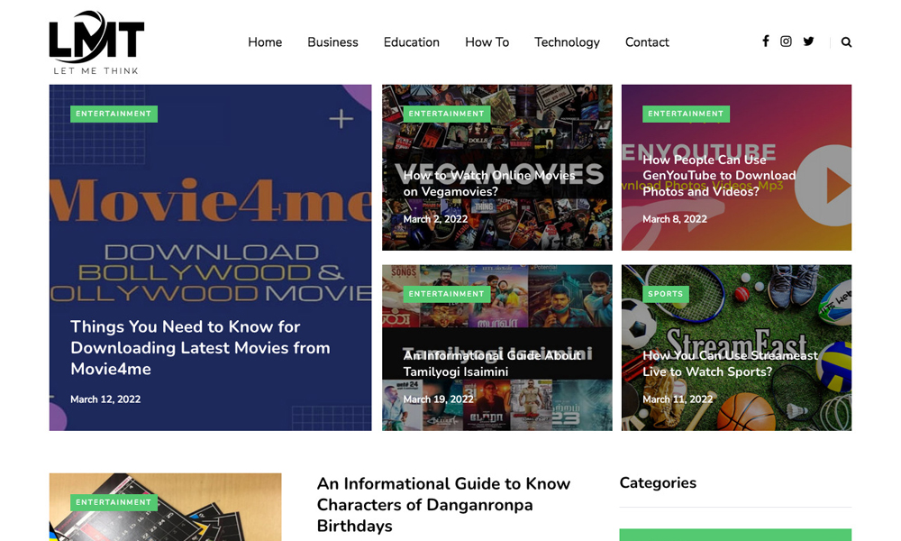Open the Danganronpa Birthdays article title
The height and width of the screenshot is (541, 901).
tap(443, 504)
